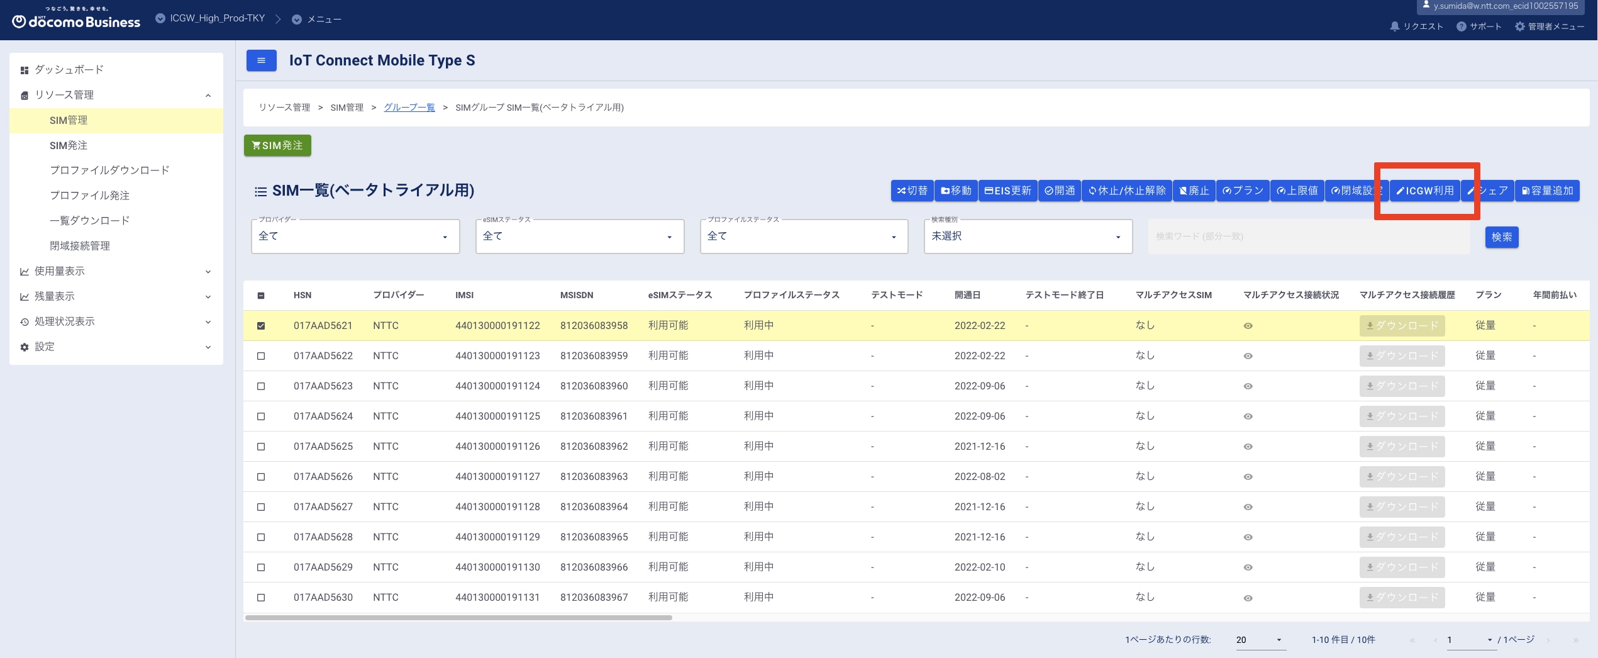Click the 切替 toolbar button
1598x658 pixels.
click(912, 191)
